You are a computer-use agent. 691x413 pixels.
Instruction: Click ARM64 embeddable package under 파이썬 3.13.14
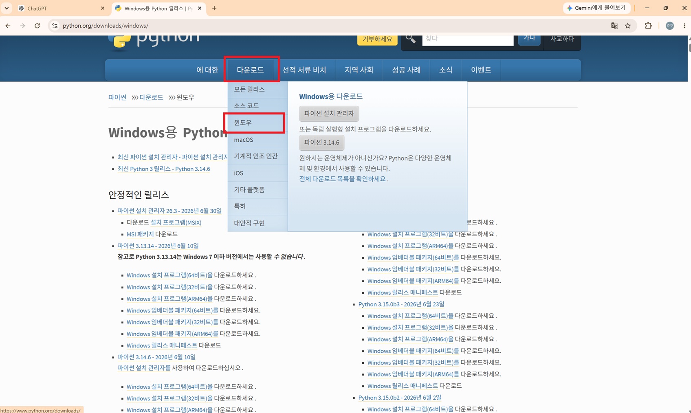[x=172, y=334]
